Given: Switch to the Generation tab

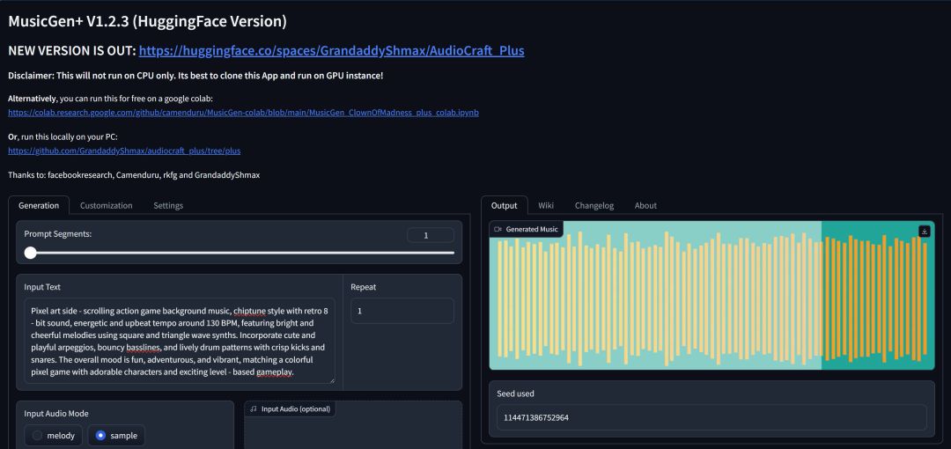Looking at the screenshot, I should [x=39, y=206].
